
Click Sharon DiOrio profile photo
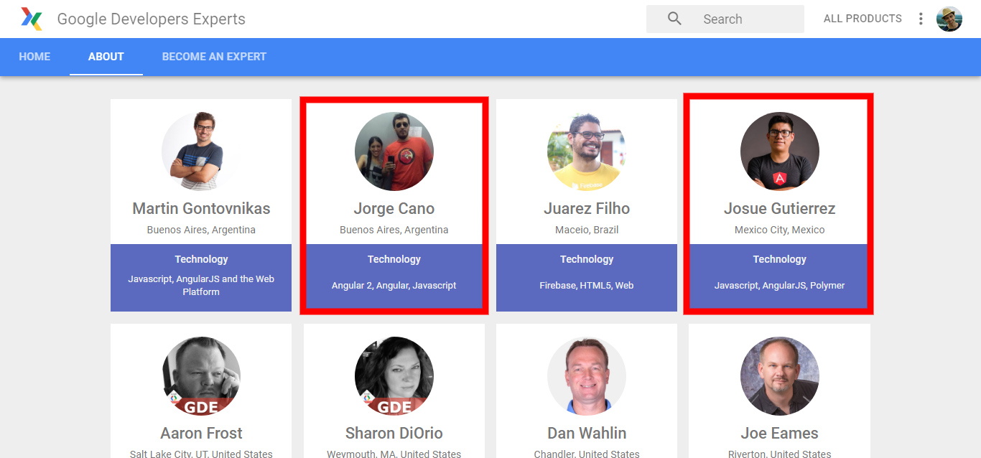[394, 376]
